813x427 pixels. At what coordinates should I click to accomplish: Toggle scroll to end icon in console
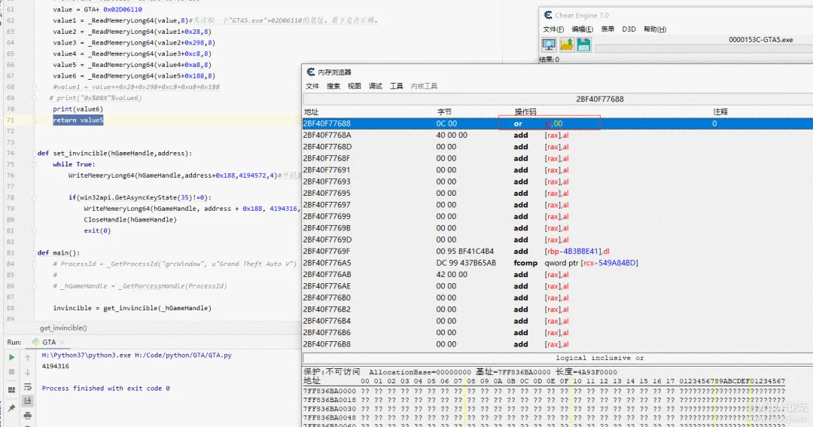28,401
